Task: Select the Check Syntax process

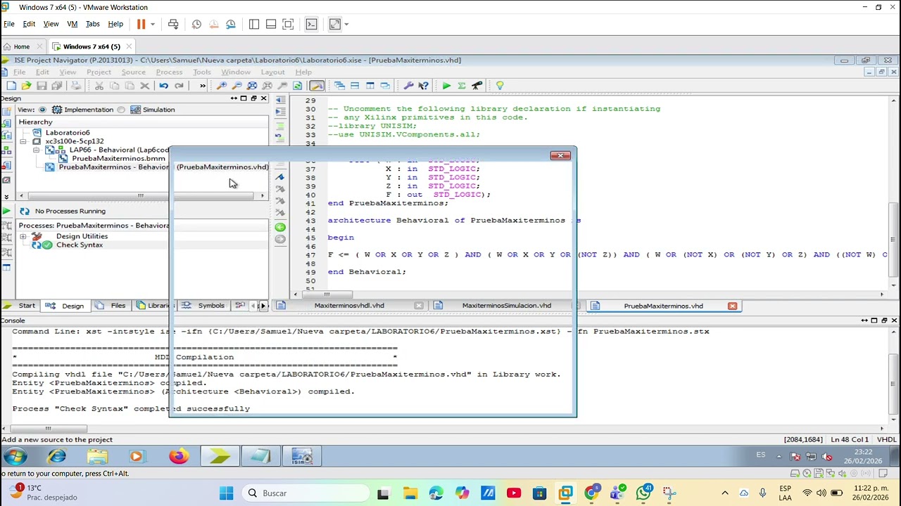Action: [79, 245]
